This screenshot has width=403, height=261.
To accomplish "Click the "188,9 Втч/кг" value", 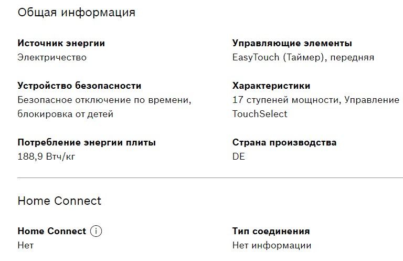I will pos(47,156).
